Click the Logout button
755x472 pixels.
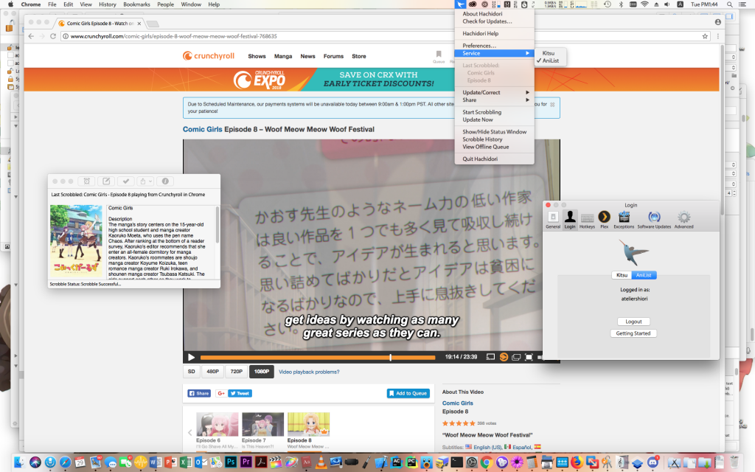click(x=633, y=322)
